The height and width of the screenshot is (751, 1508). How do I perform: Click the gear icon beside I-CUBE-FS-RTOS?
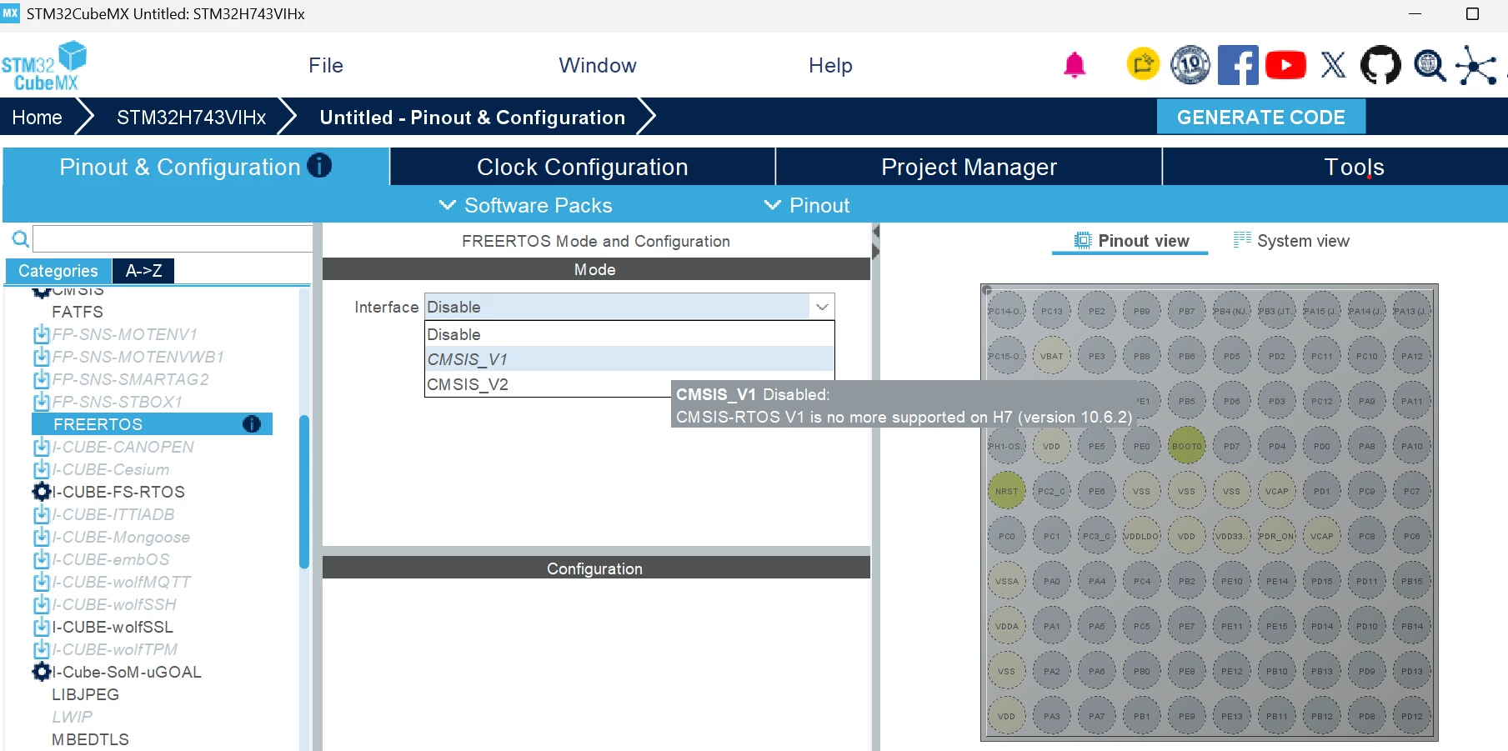[41, 492]
